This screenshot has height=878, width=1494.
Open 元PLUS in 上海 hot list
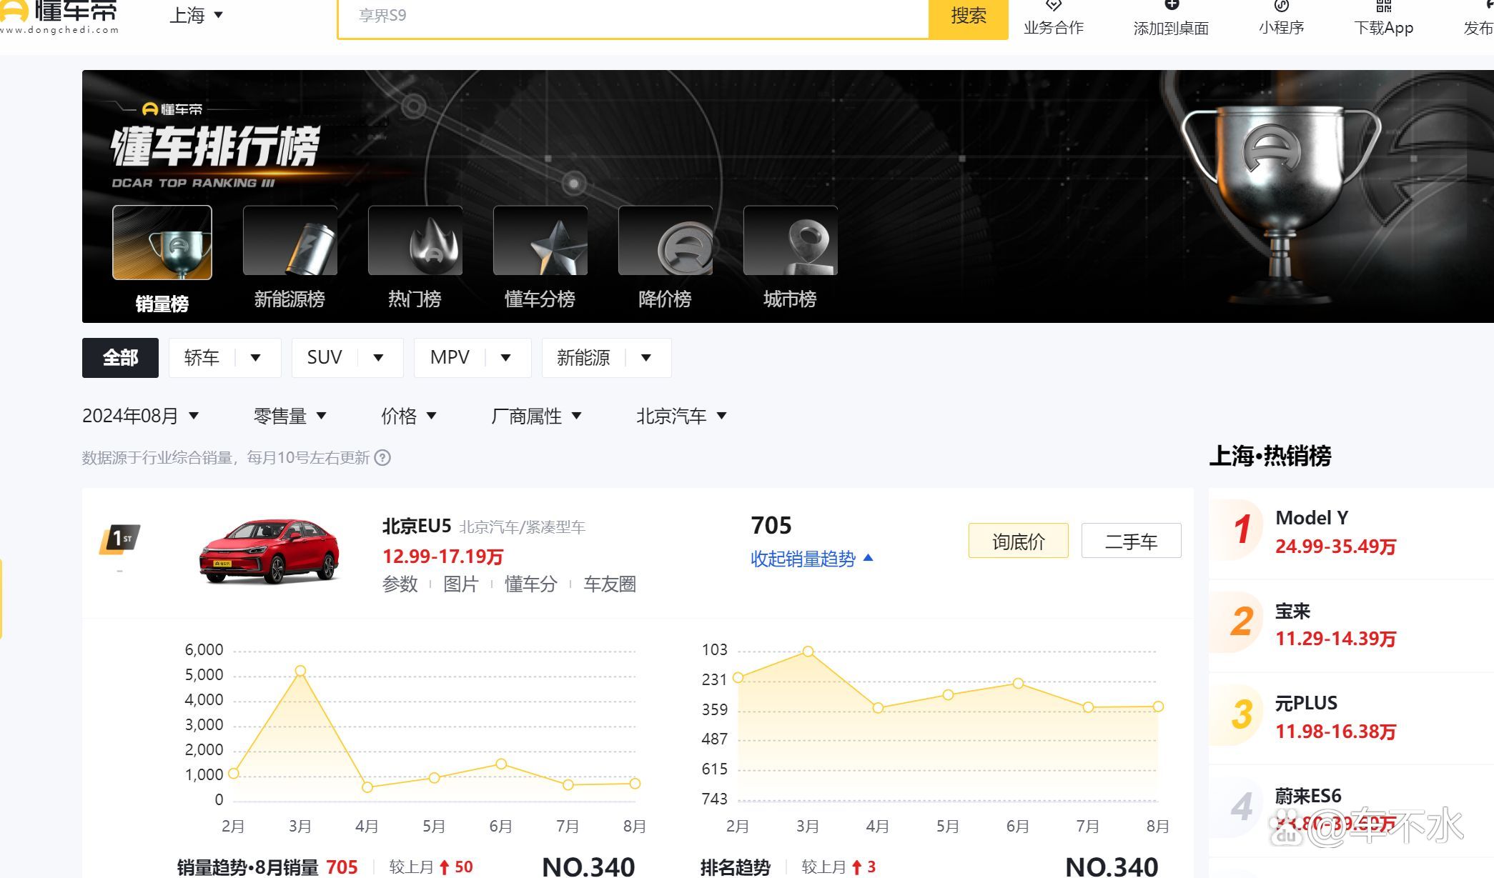[x=1307, y=704]
